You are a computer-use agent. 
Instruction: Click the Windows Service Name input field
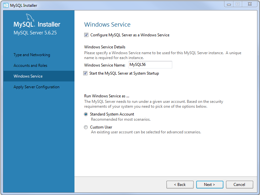tap(150, 65)
